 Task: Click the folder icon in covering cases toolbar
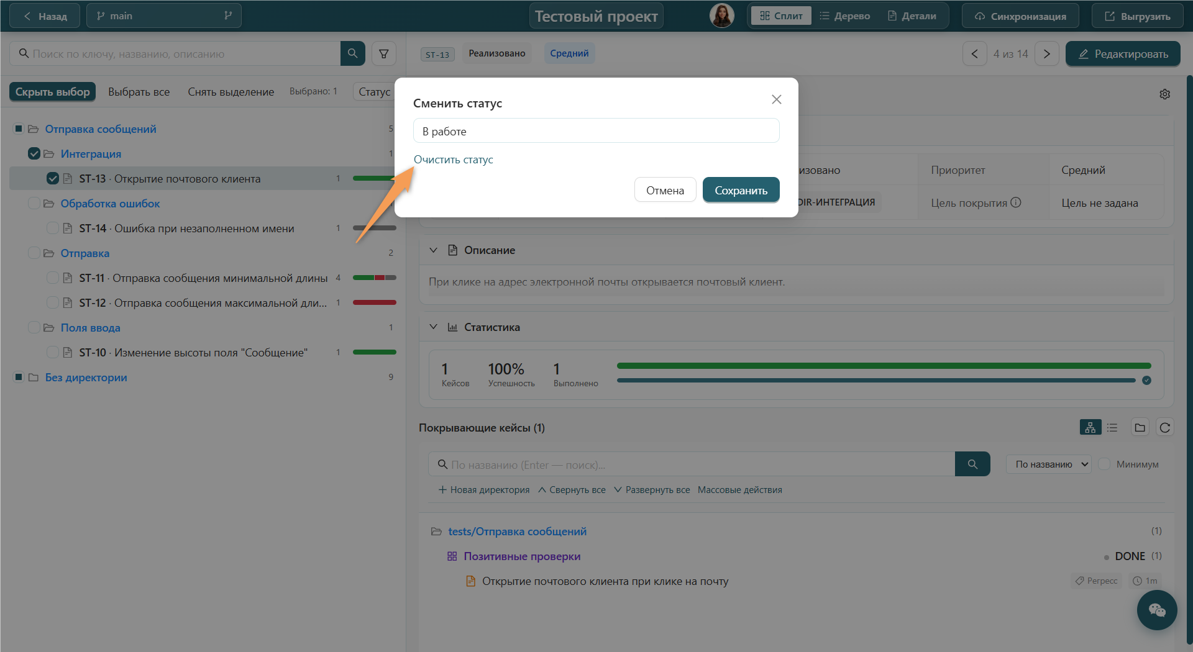coord(1140,427)
